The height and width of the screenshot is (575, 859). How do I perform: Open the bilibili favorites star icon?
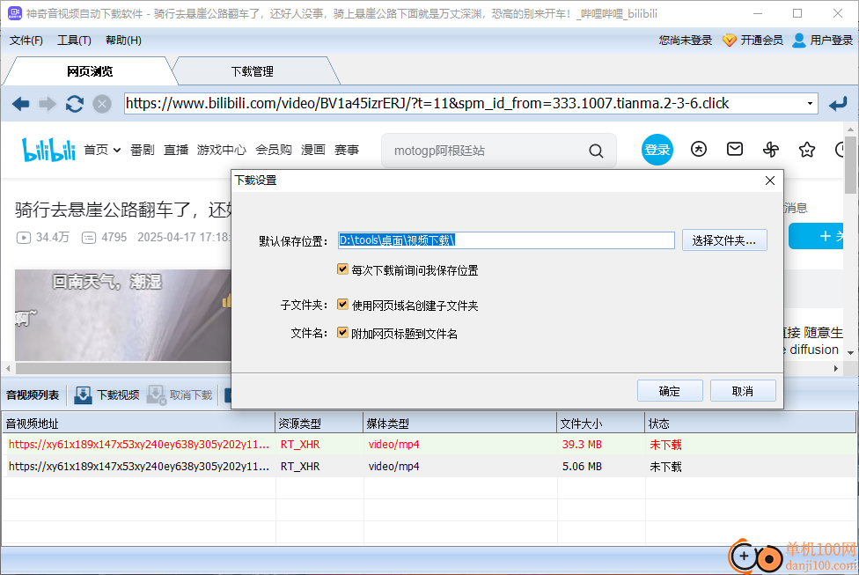tap(807, 149)
